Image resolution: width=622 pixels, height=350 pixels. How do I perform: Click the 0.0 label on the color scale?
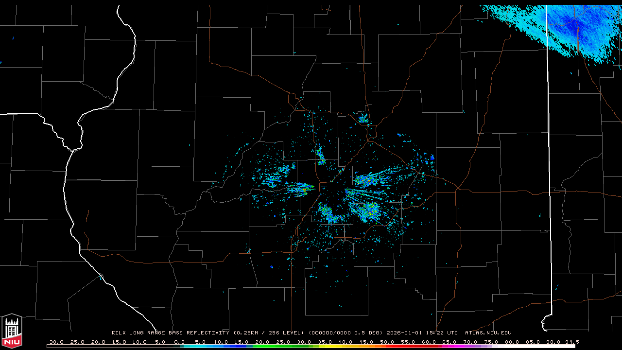(x=179, y=342)
